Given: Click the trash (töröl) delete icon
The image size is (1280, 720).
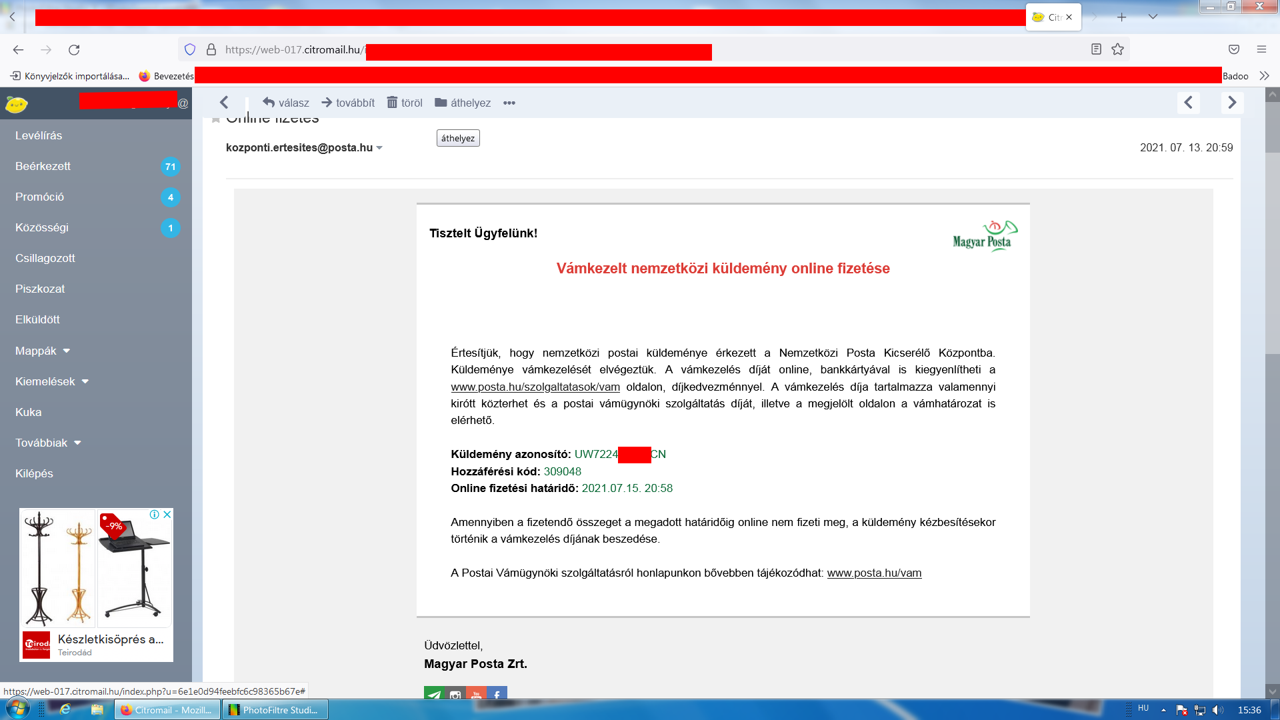Looking at the screenshot, I should (x=392, y=103).
